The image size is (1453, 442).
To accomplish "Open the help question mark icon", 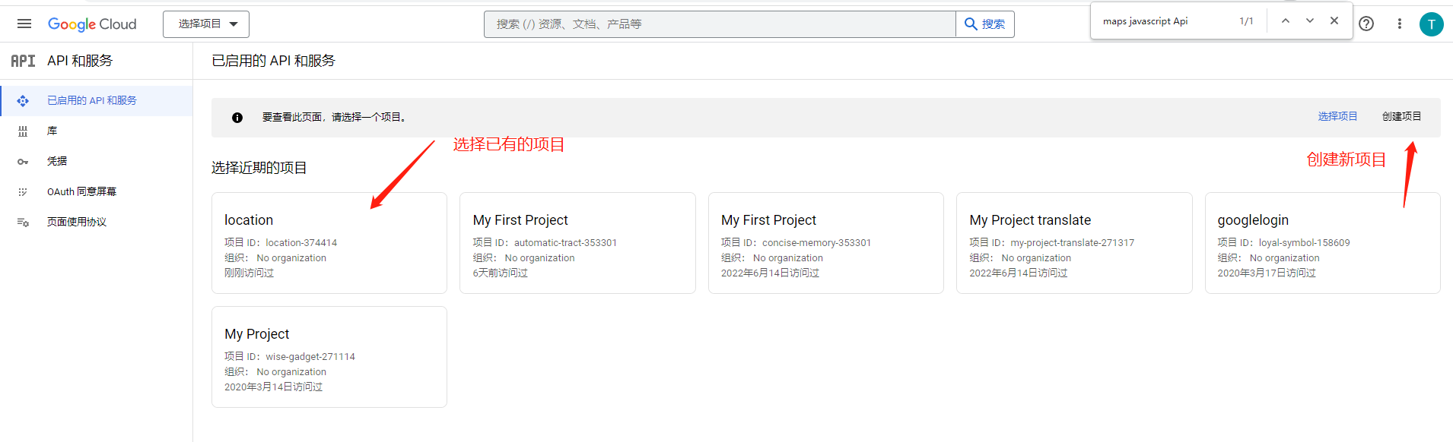I will click(1366, 24).
